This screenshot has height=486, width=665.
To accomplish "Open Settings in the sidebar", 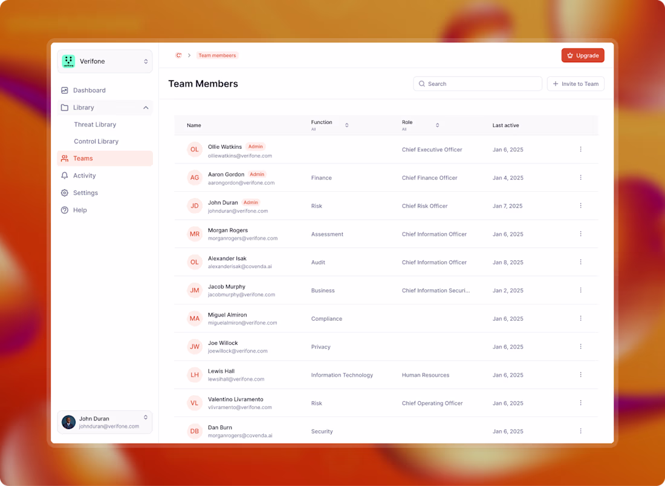I will (x=105, y=192).
